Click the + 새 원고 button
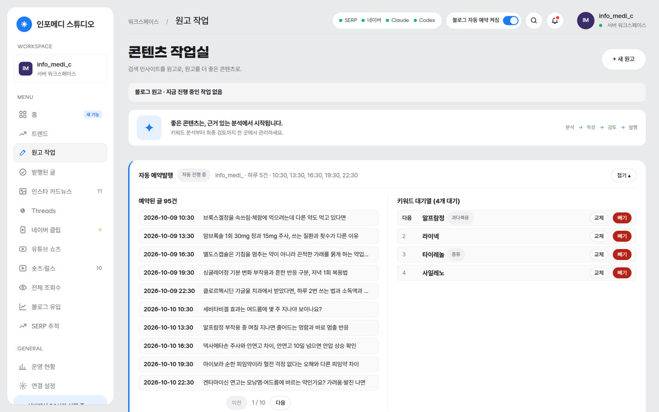Screen dimensions: 659x412 coord(624,59)
